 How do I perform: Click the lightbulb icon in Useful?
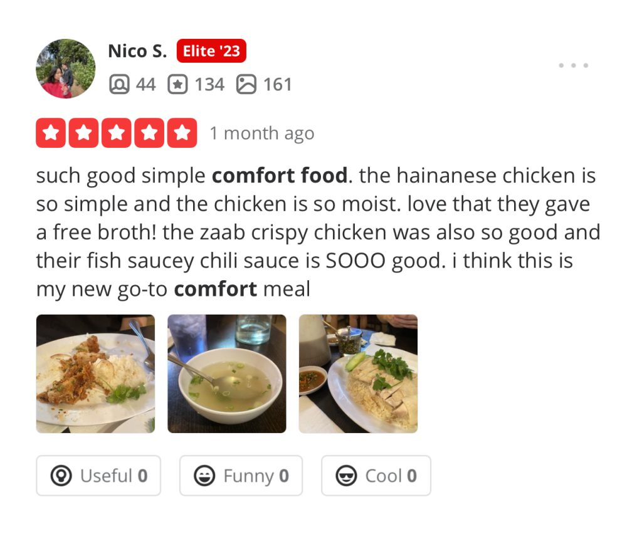(x=61, y=476)
